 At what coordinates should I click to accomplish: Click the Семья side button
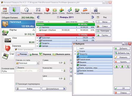103,26
